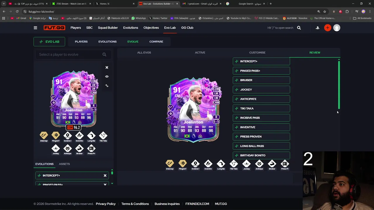Open All Bookmarks folder in bookmarks bar
The height and width of the screenshot is (210, 374).
[362, 18]
